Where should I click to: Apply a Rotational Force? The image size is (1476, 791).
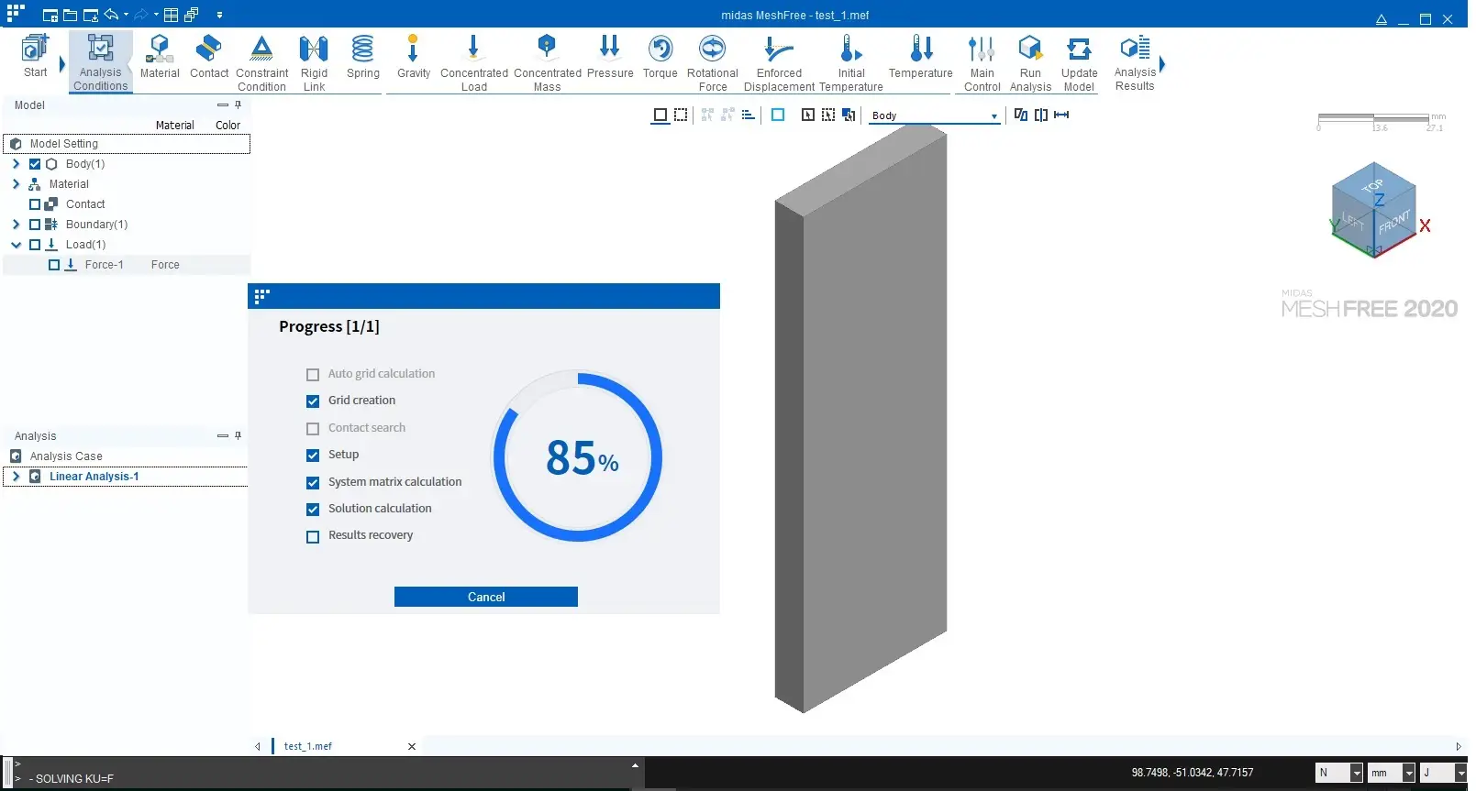coord(713,62)
